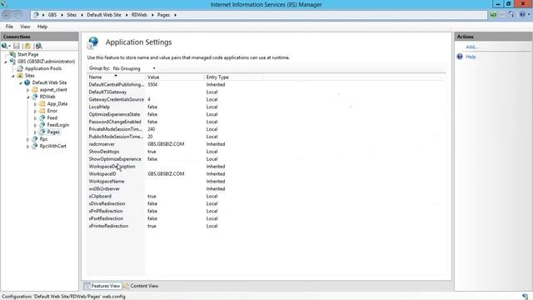The image size is (533, 300).
Task: Sort by the Name column header
Action: point(117,77)
